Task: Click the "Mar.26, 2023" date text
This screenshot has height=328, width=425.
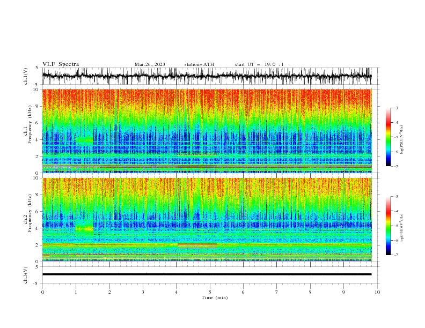Action: point(150,64)
